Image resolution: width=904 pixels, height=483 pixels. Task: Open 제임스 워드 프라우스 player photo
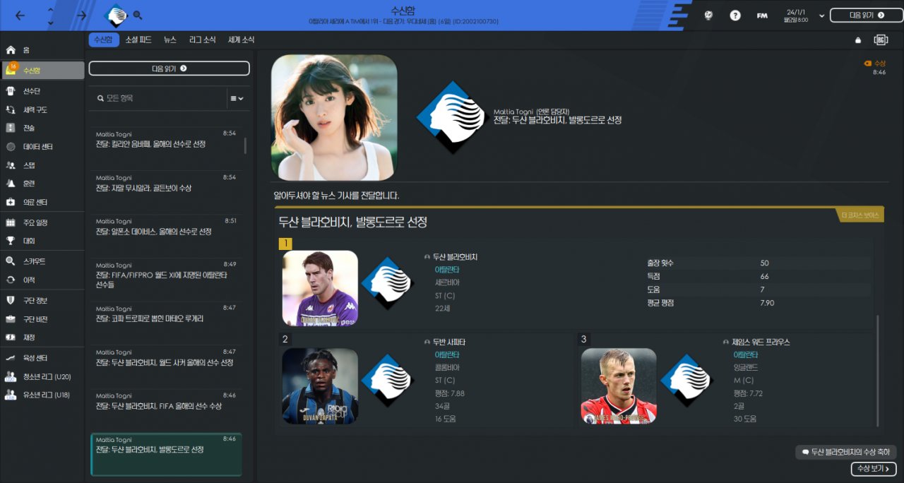[x=619, y=386]
